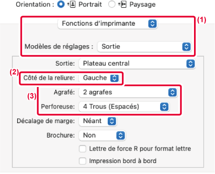Screen dimensions: 215x174
Task: Open the Modèles de réglages Sortie dropdown
Action: coord(144,47)
